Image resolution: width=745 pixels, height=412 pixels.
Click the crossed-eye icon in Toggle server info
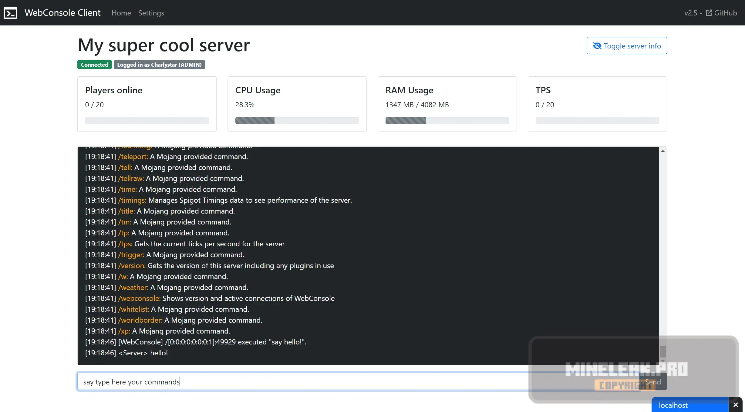pyautogui.click(x=597, y=46)
